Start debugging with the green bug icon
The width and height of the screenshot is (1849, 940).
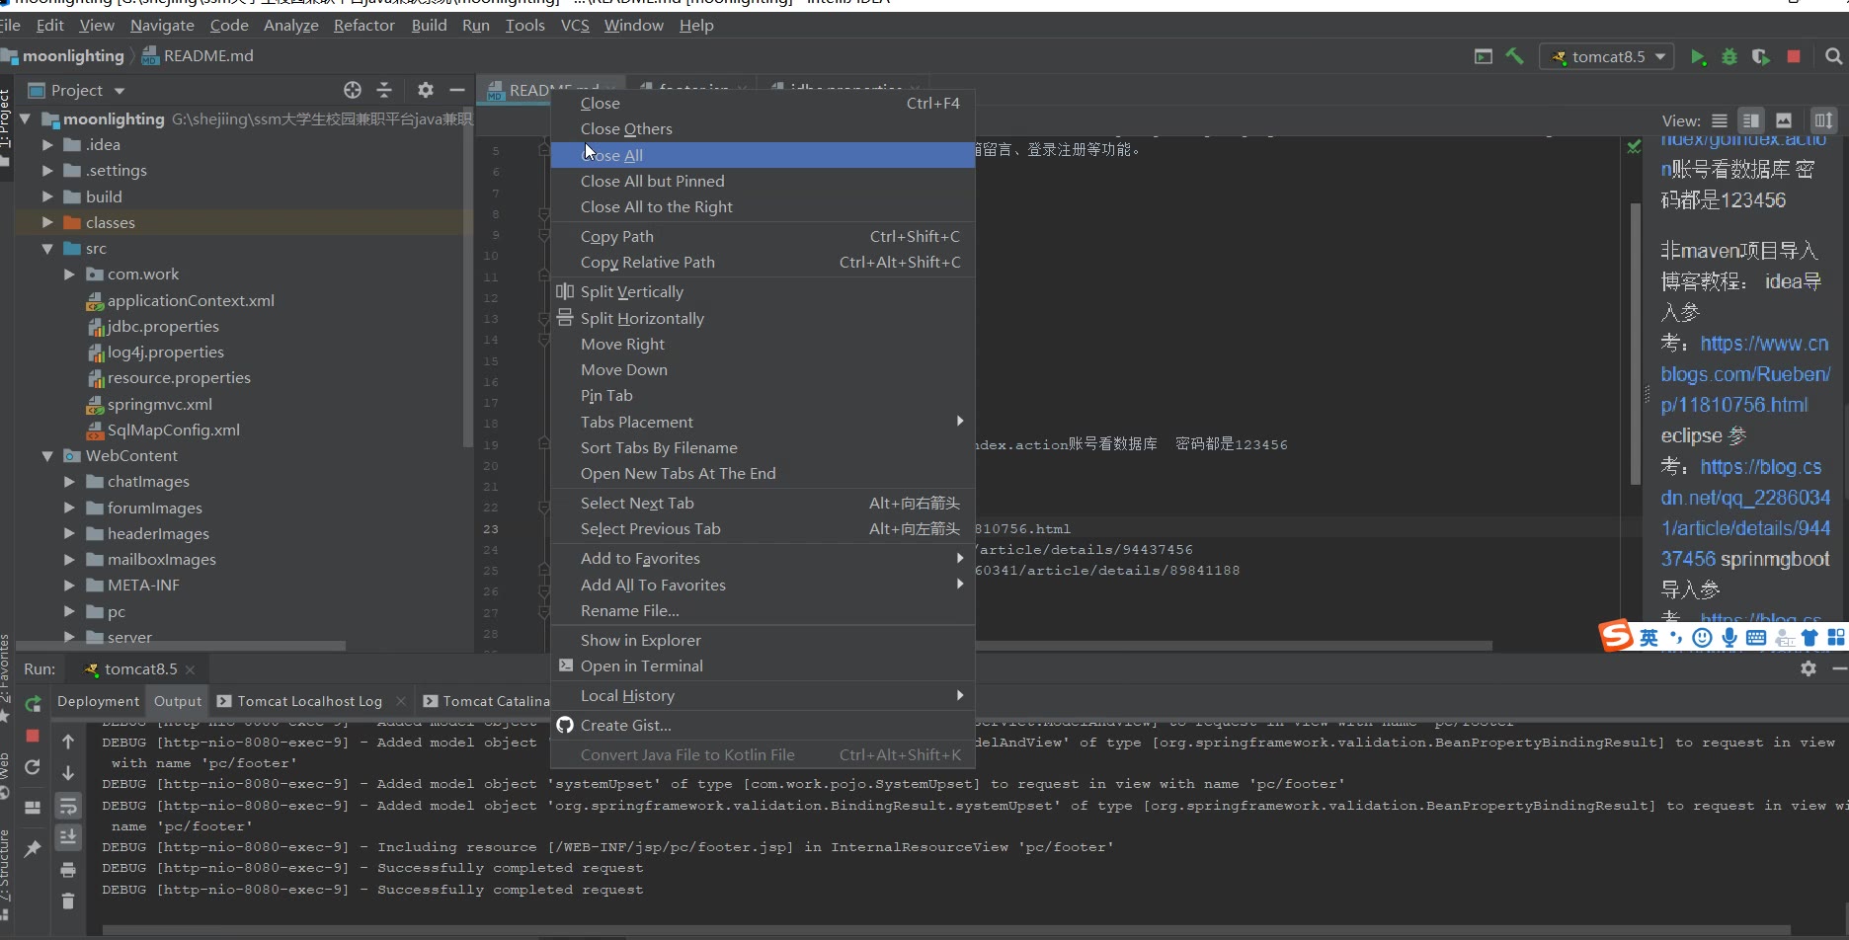[1728, 57]
